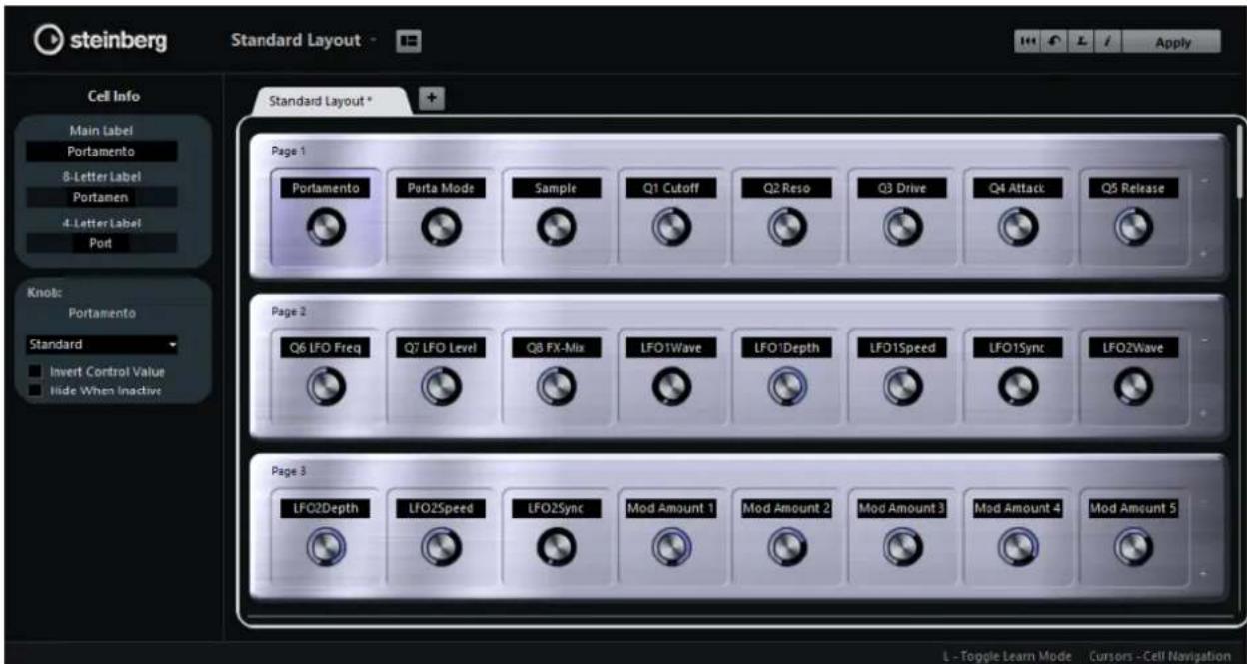Select the Mod Amount 2 label

coord(786,507)
